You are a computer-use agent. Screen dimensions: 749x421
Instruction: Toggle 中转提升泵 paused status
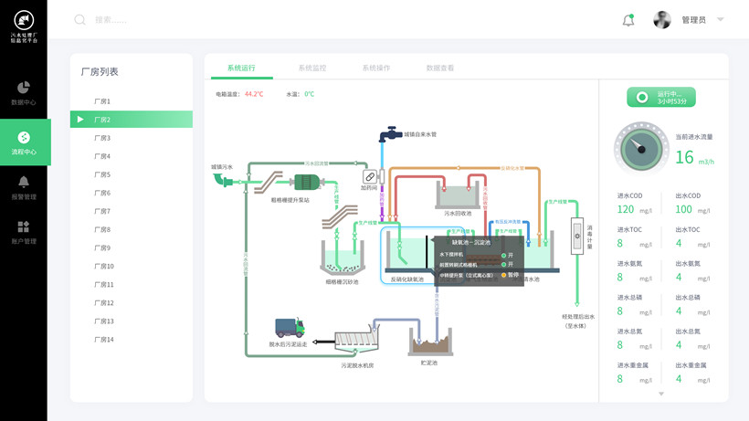click(x=504, y=275)
